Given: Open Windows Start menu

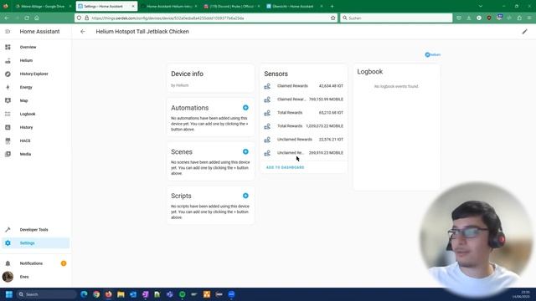Looking at the screenshot, I should tap(9, 294).
